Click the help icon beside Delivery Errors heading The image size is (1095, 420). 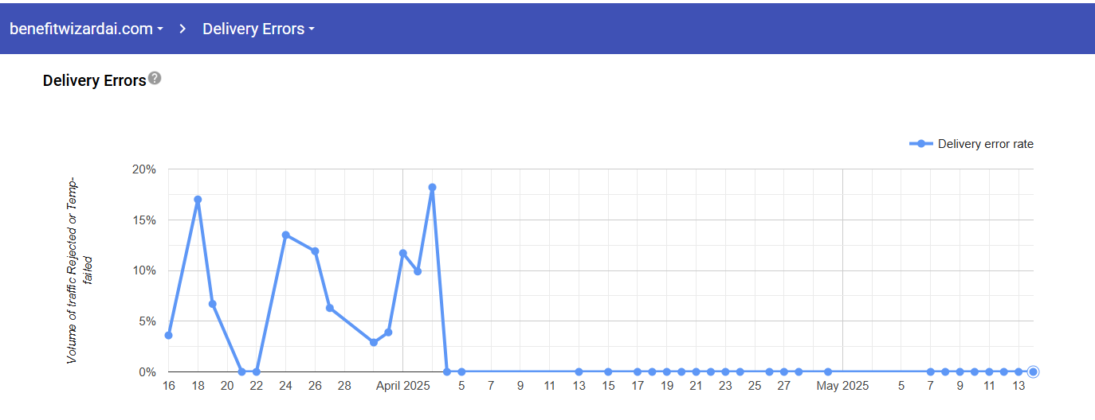(155, 78)
